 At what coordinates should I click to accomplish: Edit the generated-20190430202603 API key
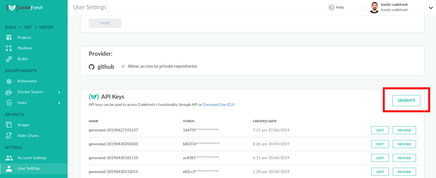pyautogui.click(x=380, y=144)
